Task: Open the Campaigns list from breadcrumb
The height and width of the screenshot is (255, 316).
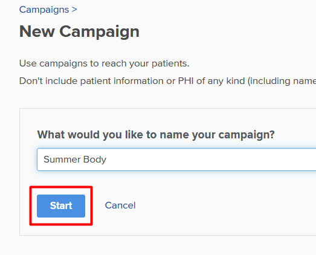Action: (44, 10)
